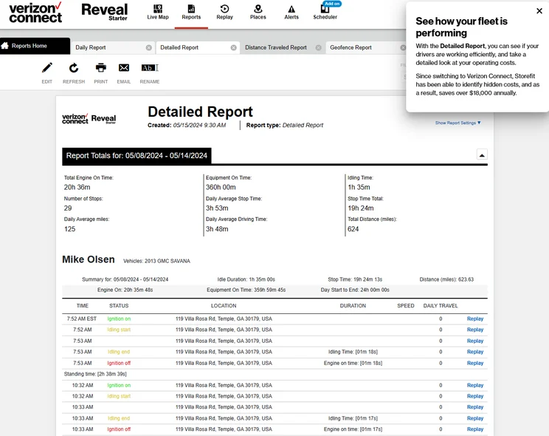This screenshot has height=436, width=549.
Task: Click the Mike Olsen driver name
Action: pyautogui.click(x=89, y=259)
